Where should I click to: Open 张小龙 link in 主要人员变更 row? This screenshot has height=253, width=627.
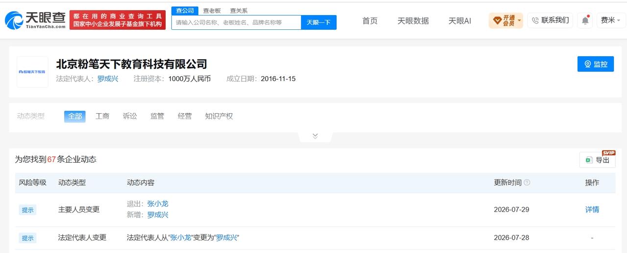158,204
